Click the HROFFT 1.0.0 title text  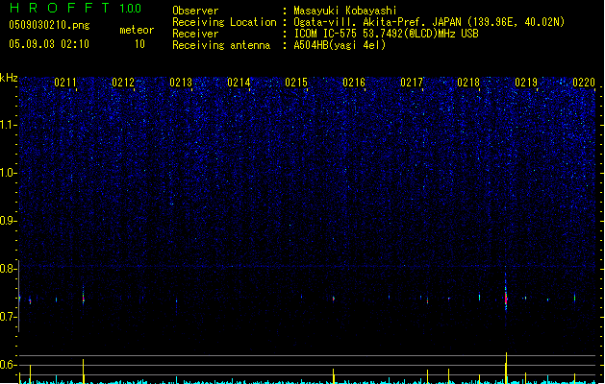point(76,8)
